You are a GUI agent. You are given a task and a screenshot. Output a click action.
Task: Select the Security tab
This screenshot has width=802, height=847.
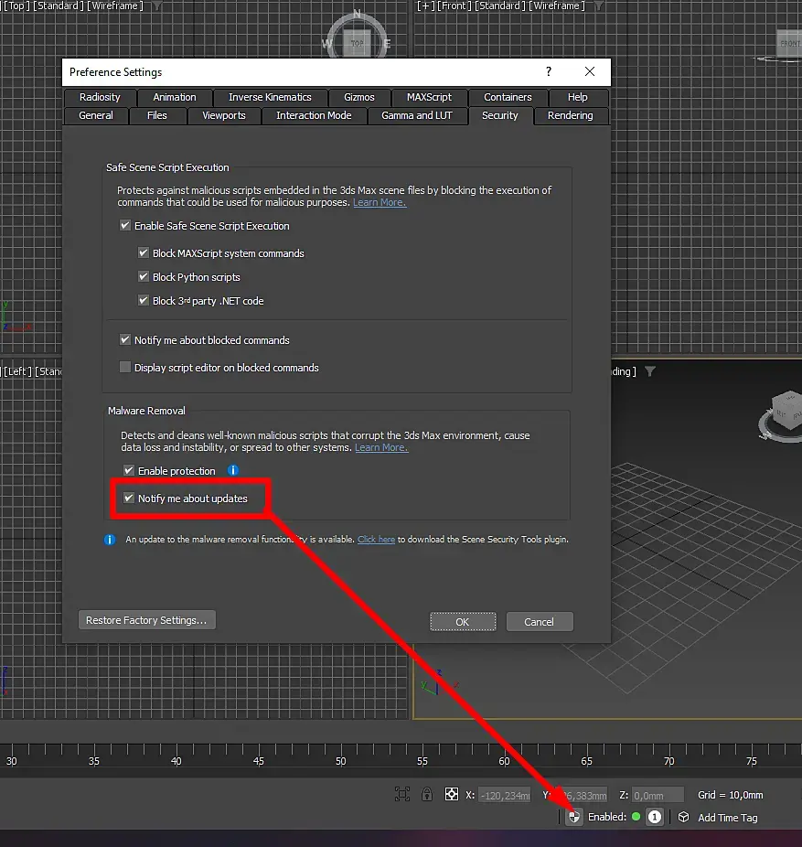pyautogui.click(x=500, y=115)
